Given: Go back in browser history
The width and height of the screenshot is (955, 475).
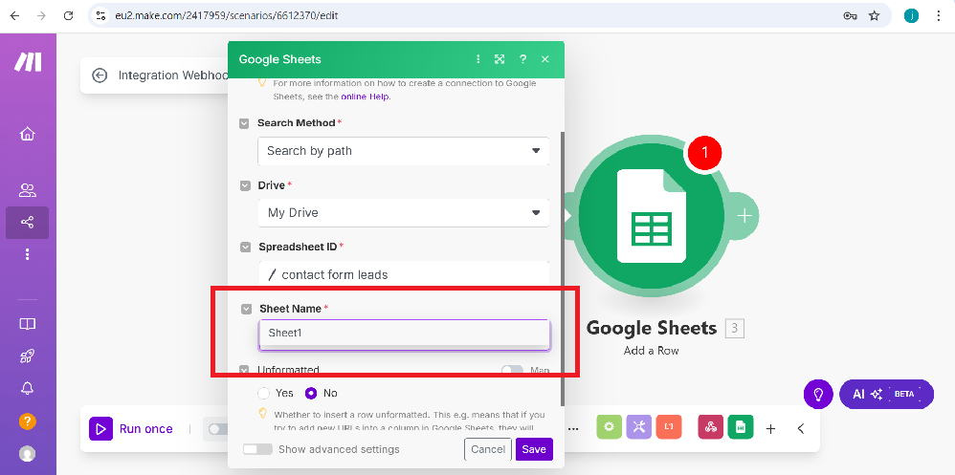Looking at the screenshot, I should pos(14,16).
